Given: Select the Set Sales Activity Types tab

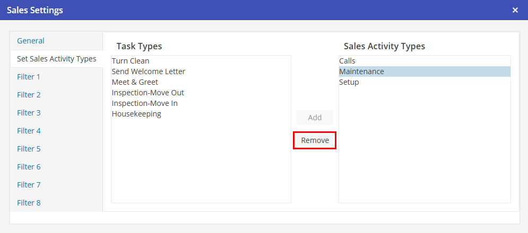Looking at the screenshot, I should pos(56,59).
